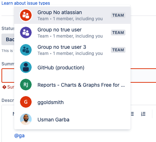The height and width of the screenshot is (142, 156).
Task: Click the TEAM badge on Group No atlassian
Action: coord(118,15)
